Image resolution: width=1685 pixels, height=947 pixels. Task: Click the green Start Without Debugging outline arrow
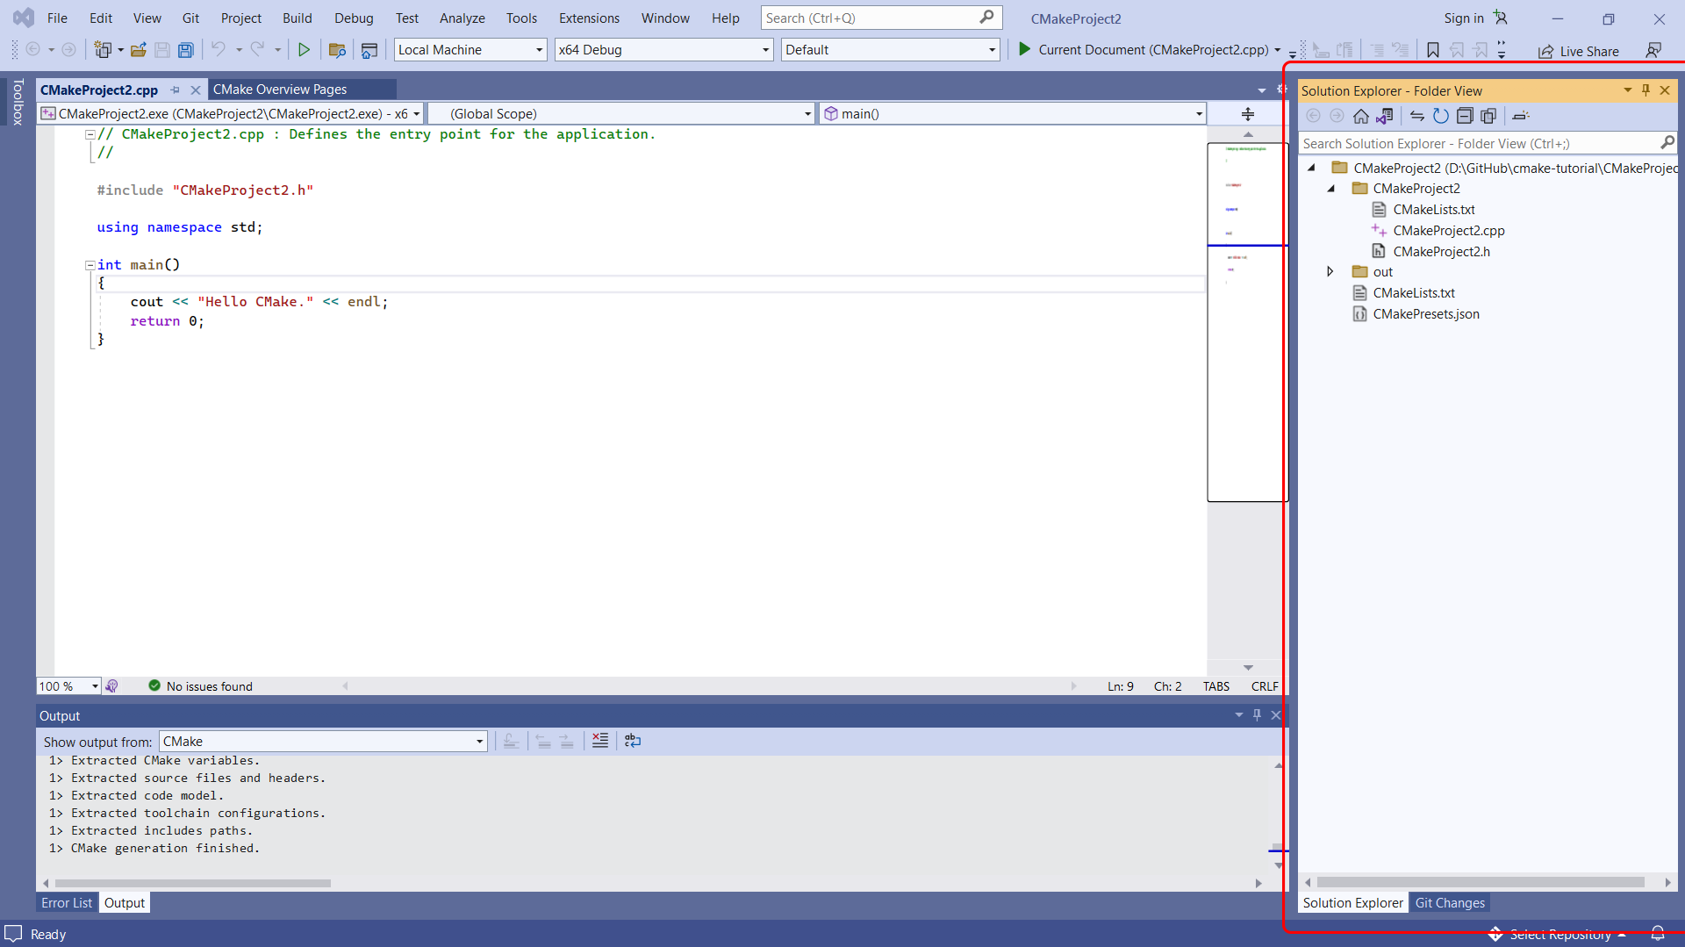pos(304,50)
